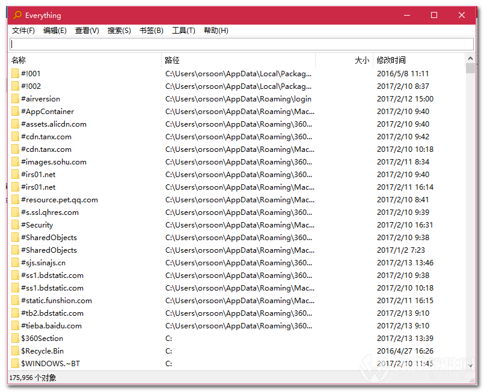Select the #tieba.baidu.com entry name

(51, 326)
